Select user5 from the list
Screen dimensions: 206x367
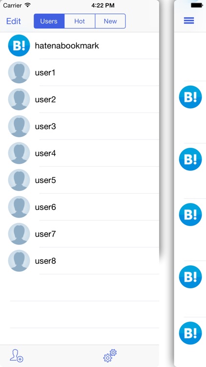pyautogui.click(x=80, y=180)
